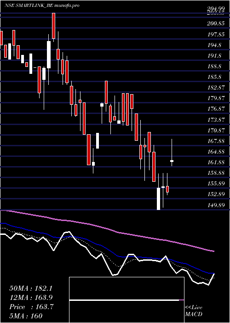Click the 191.8 price axis label
Screen dimensions: 230x323
214,56
